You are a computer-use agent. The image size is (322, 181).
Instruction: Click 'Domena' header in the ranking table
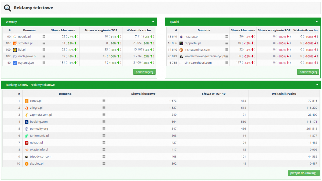(65, 94)
